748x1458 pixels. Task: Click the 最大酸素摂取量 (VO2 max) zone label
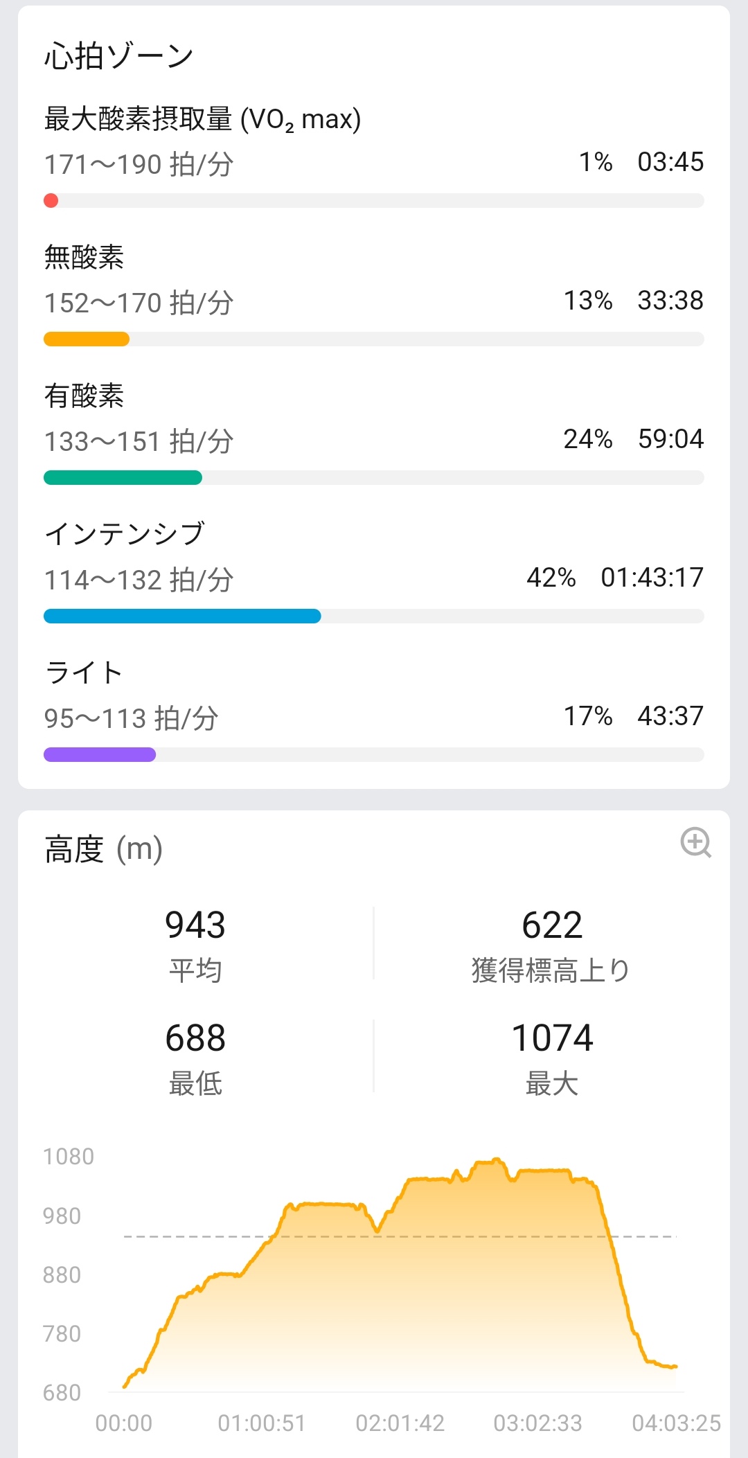point(202,119)
